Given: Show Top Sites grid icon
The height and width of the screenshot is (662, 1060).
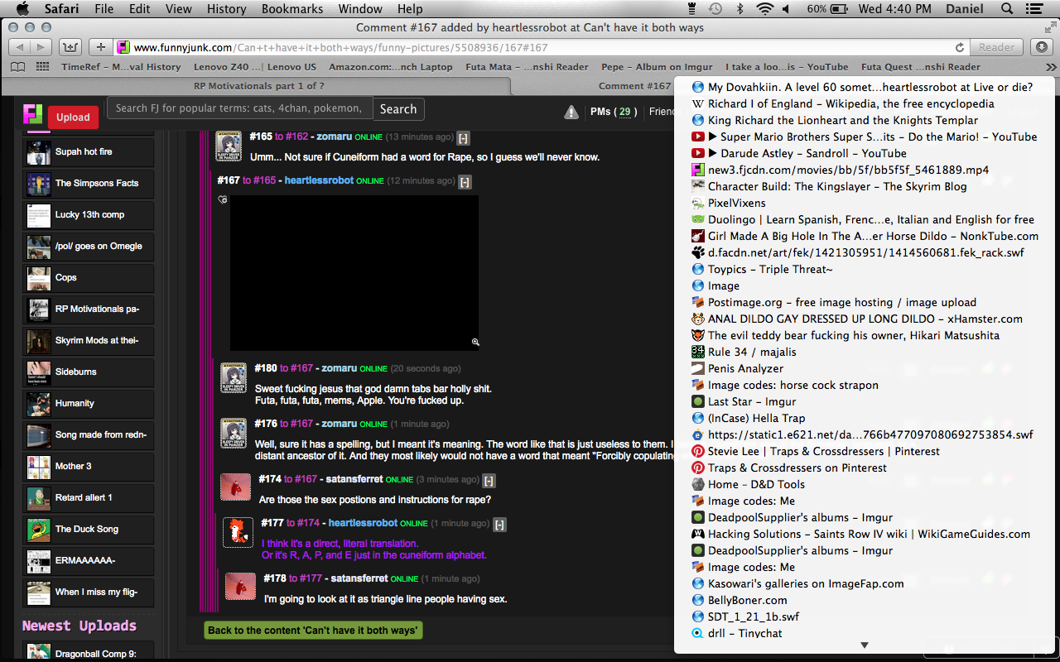Looking at the screenshot, I should (x=42, y=67).
